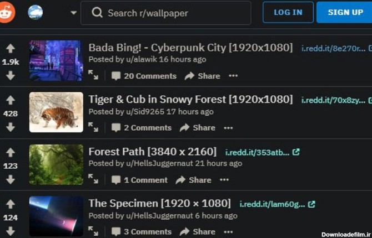This screenshot has width=372, height=238.
Task: Expand the Tiger & Cub post preview
Action: coord(93,127)
